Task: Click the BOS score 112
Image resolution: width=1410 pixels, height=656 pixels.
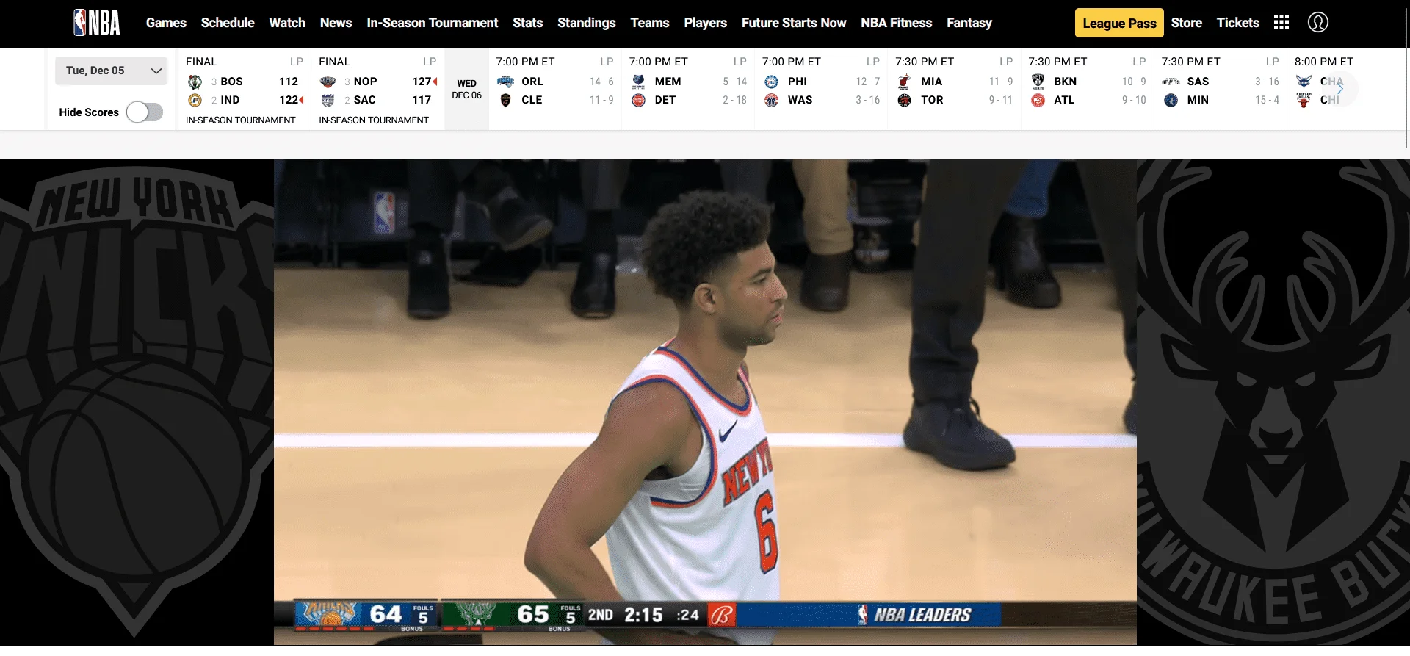Action: [x=289, y=82]
